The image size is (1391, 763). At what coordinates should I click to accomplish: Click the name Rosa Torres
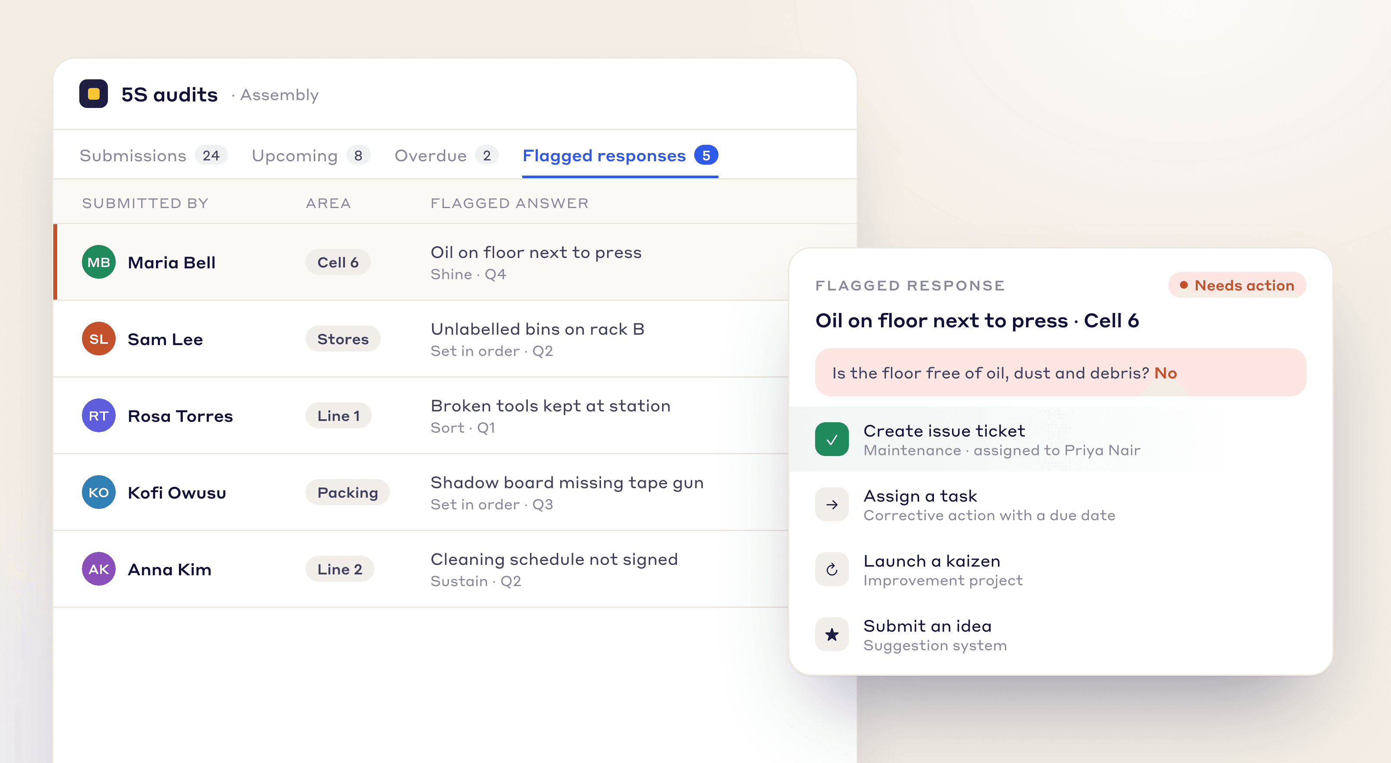[180, 416]
